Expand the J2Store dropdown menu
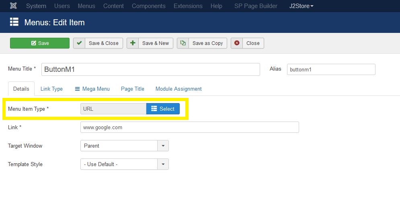 [x=301, y=6]
